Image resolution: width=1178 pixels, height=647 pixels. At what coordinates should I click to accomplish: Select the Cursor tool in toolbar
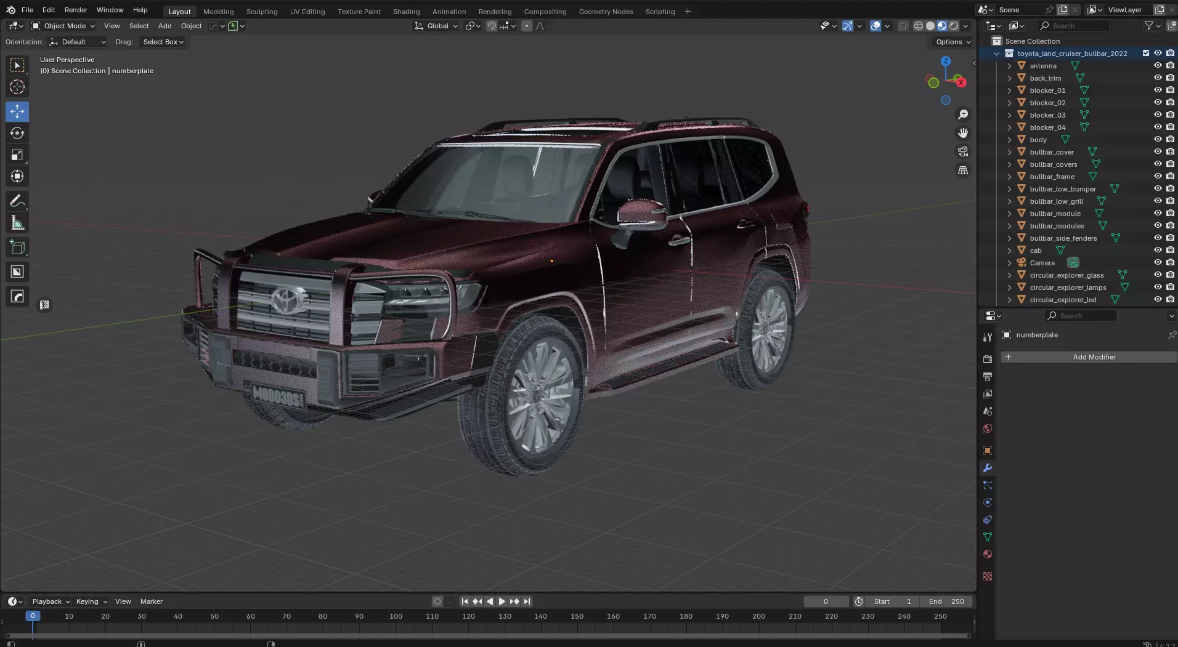tap(17, 87)
